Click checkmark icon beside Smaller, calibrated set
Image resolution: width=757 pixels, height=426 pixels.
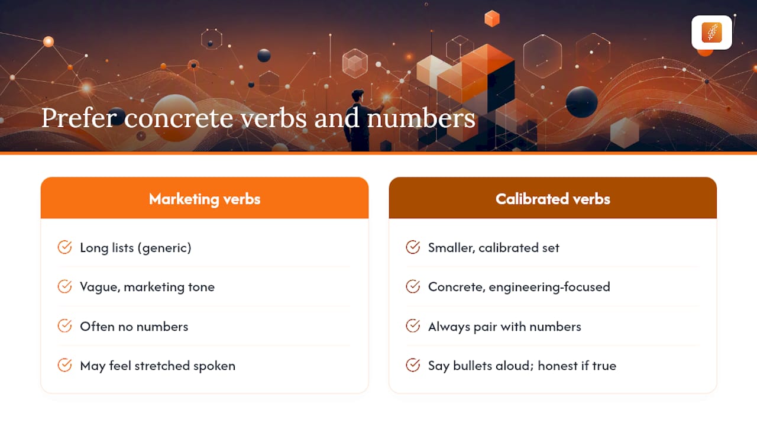[413, 247]
